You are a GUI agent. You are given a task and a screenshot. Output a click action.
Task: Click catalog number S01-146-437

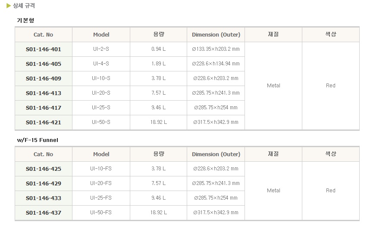pos(44,213)
